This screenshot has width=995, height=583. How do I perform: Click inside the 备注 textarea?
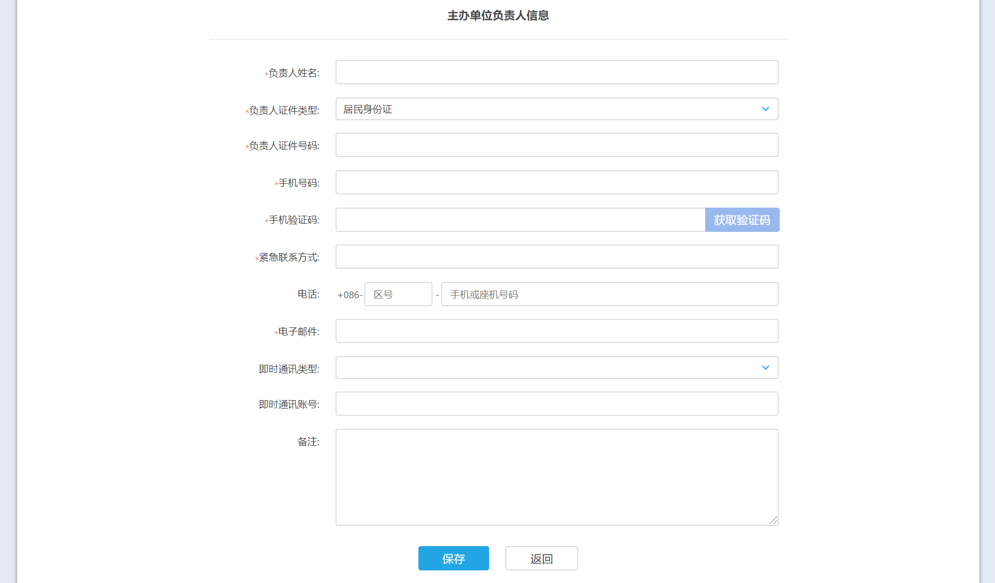(556, 477)
